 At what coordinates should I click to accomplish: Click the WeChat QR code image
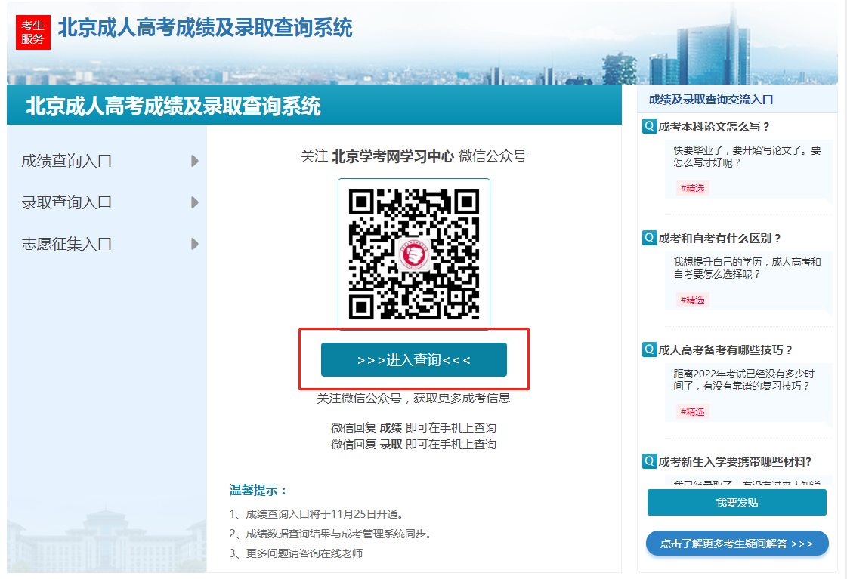click(414, 254)
